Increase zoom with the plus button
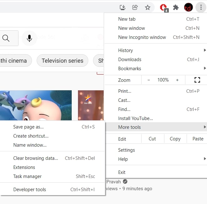The width and height of the screenshot is (207, 204). pyautogui.click(x=177, y=80)
